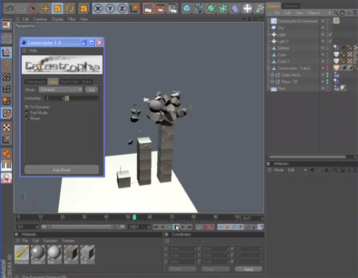Open Materials Texture menu
This screenshot has height=278, width=358.
[68, 241]
